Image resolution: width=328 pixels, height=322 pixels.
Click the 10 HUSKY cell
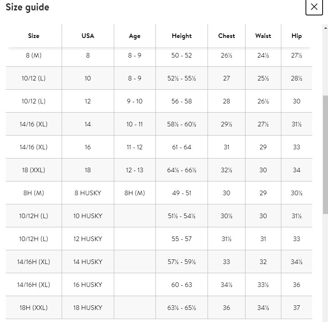[x=88, y=216]
